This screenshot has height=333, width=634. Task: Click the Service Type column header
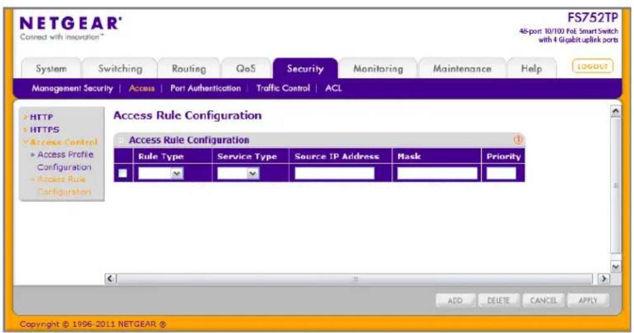point(246,157)
